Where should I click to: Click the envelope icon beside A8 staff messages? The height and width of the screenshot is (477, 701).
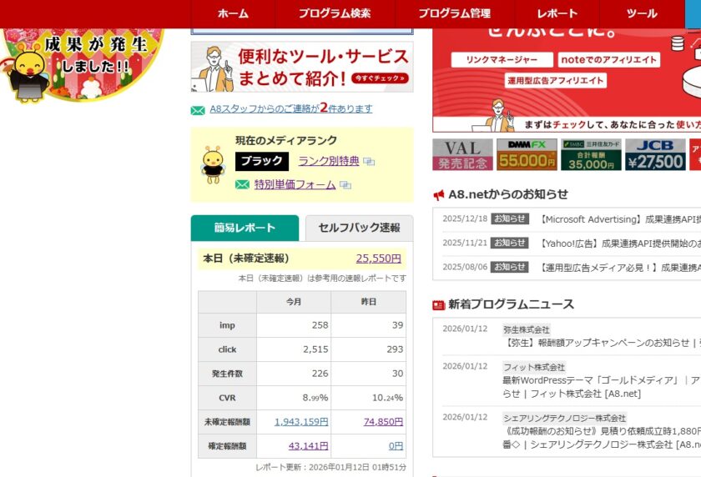point(198,109)
